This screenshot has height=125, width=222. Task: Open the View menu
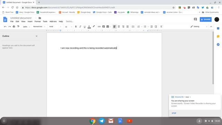23,22
